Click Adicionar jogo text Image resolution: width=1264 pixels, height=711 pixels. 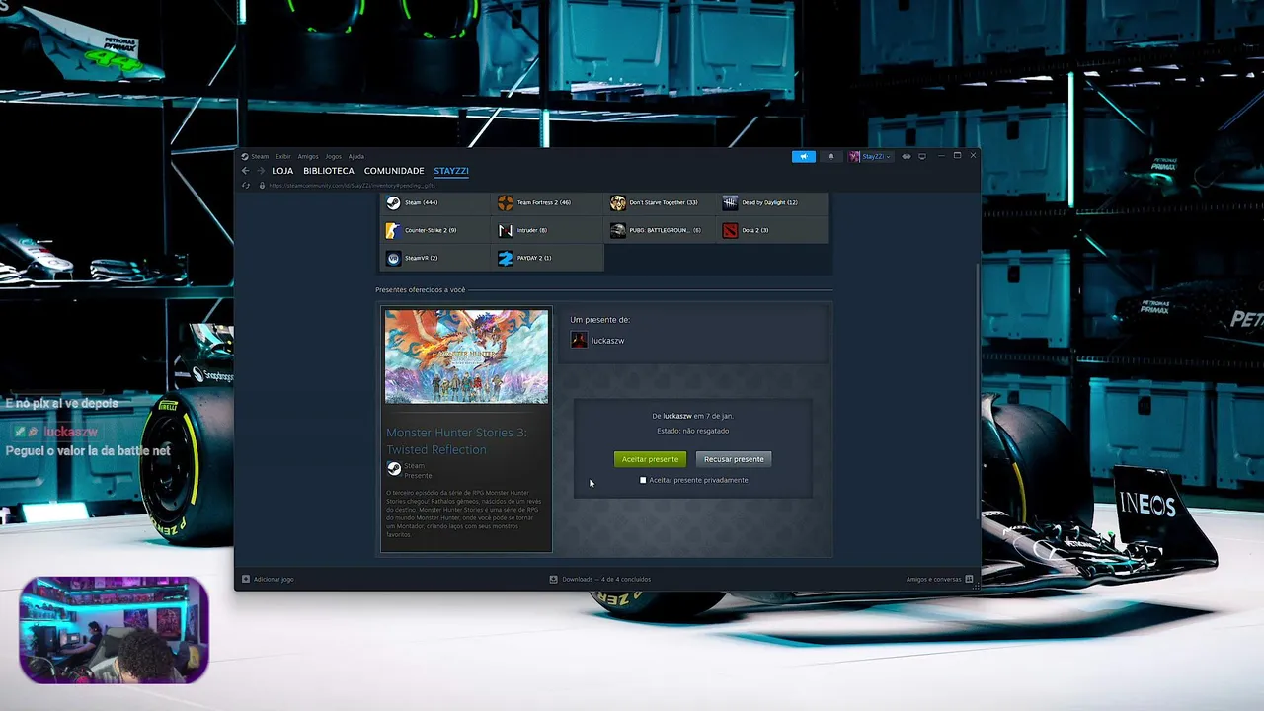[x=274, y=579]
